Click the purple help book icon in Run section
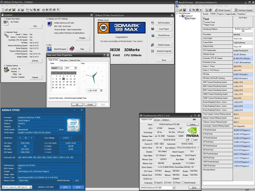 [72, 49]
